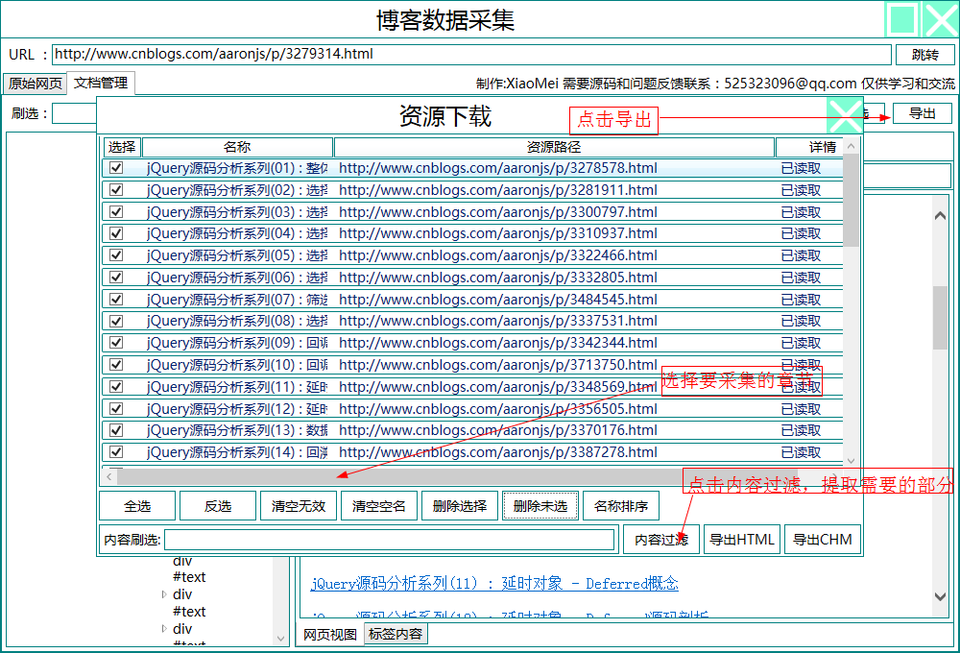
Task: Expand the bottom-most div tree node
Action: [164, 628]
